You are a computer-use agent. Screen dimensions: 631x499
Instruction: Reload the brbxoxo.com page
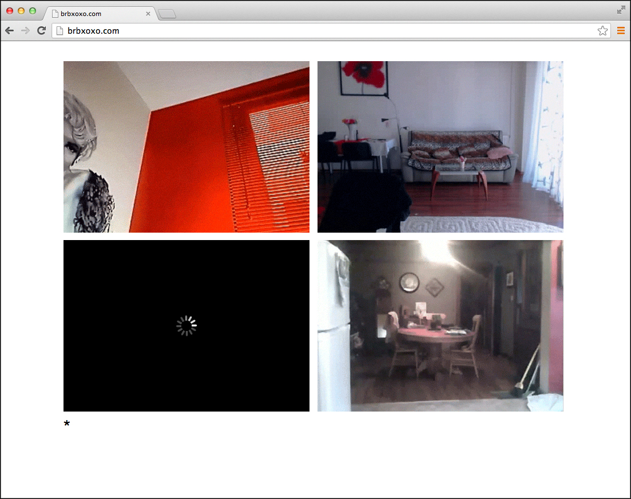click(41, 31)
